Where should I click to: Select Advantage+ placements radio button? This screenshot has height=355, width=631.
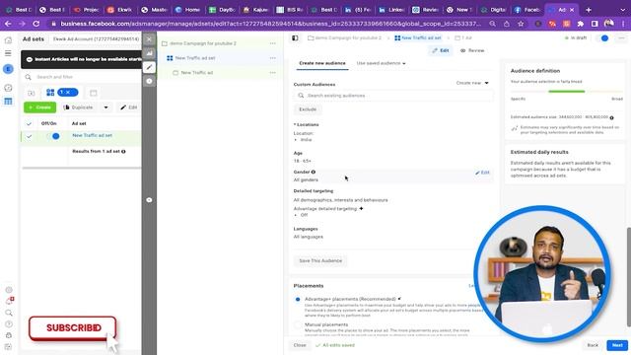[x=298, y=299]
